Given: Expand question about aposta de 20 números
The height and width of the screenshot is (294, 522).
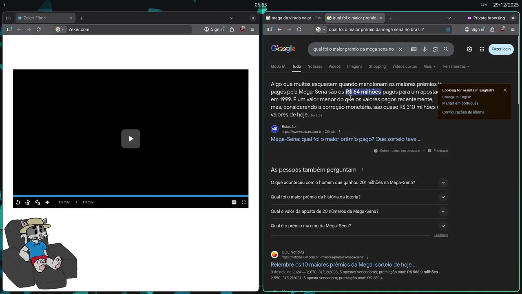Looking at the screenshot, I should [359, 211].
